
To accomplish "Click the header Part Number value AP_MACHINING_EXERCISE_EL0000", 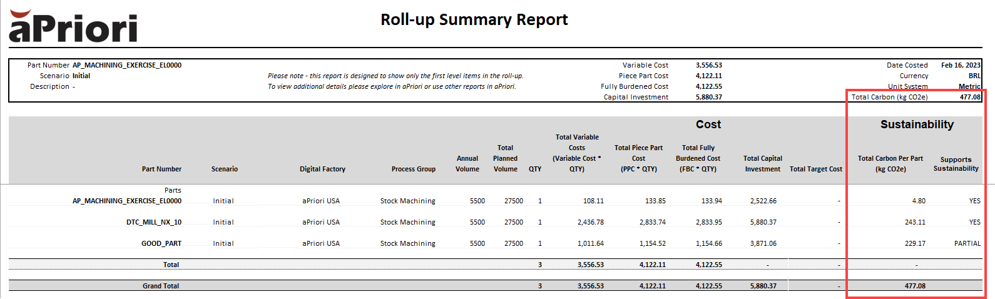I will 127,65.
